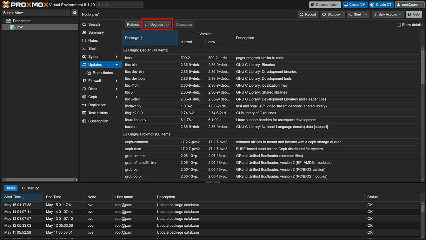
Task: Click the Create VM button
Action: [355, 4]
